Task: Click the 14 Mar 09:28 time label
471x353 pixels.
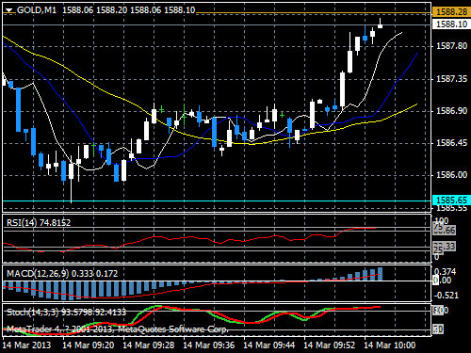Action: point(149,345)
